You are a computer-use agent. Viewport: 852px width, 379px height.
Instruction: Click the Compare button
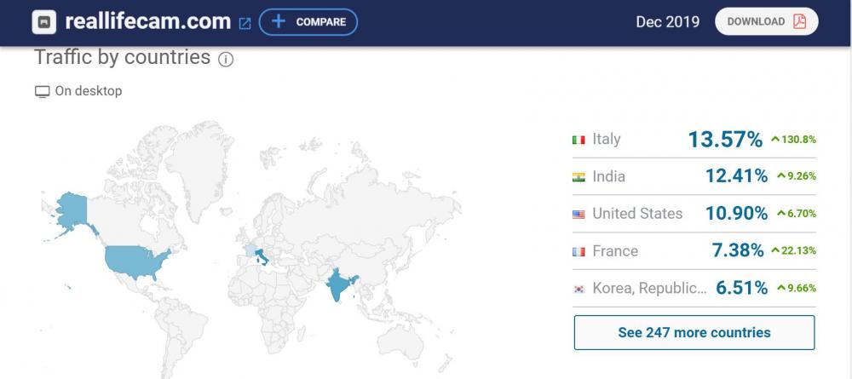(308, 22)
